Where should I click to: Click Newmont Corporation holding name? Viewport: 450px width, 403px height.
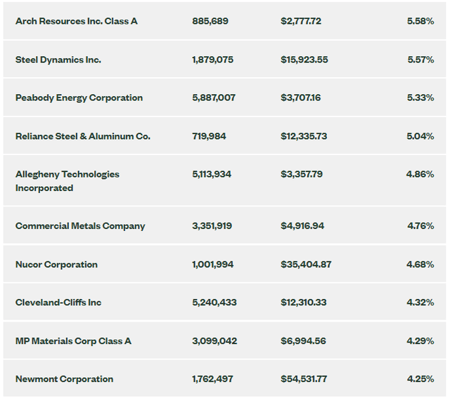tap(64, 379)
